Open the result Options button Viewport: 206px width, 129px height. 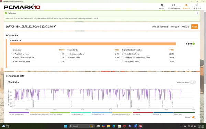pos(185,26)
